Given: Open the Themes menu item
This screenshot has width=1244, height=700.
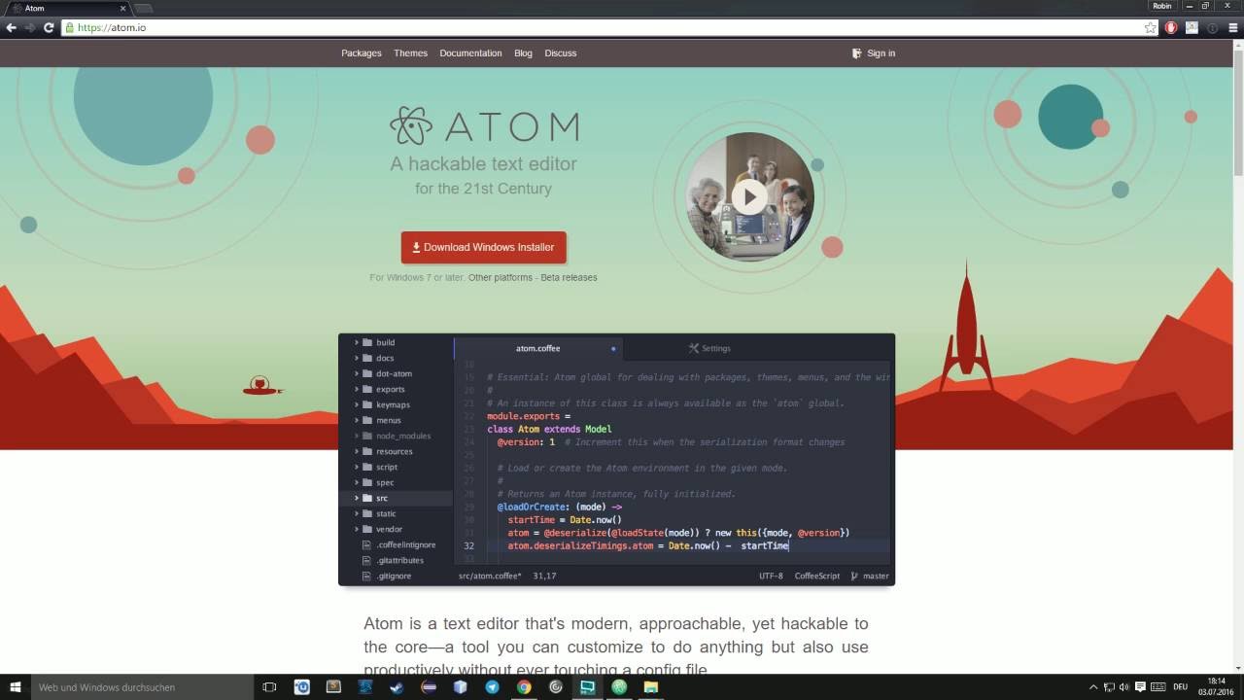Looking at the screenshot, I should click(x=410, y=53).
